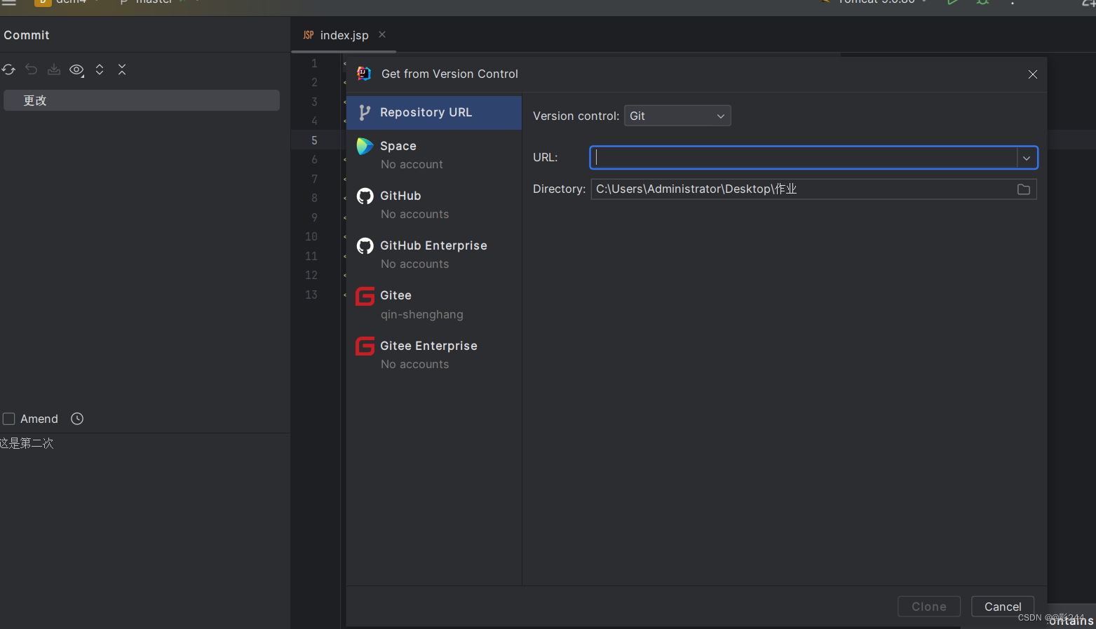
Task: Select GitHub Enterprise in dialog sidebar
Action: click(434, 254)
